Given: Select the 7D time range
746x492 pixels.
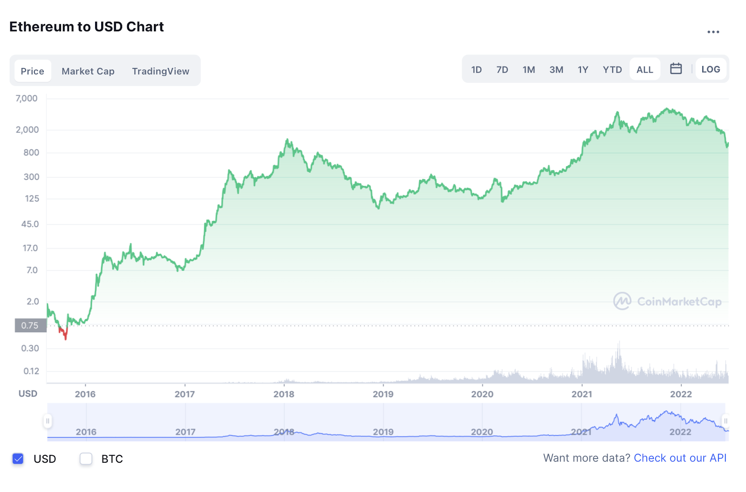Looking at the screenshot, I should [x=502, y=70].
